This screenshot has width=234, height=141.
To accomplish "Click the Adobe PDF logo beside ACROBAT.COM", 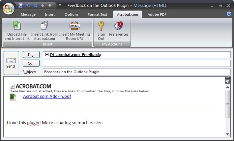I will [x=12, y=86].
